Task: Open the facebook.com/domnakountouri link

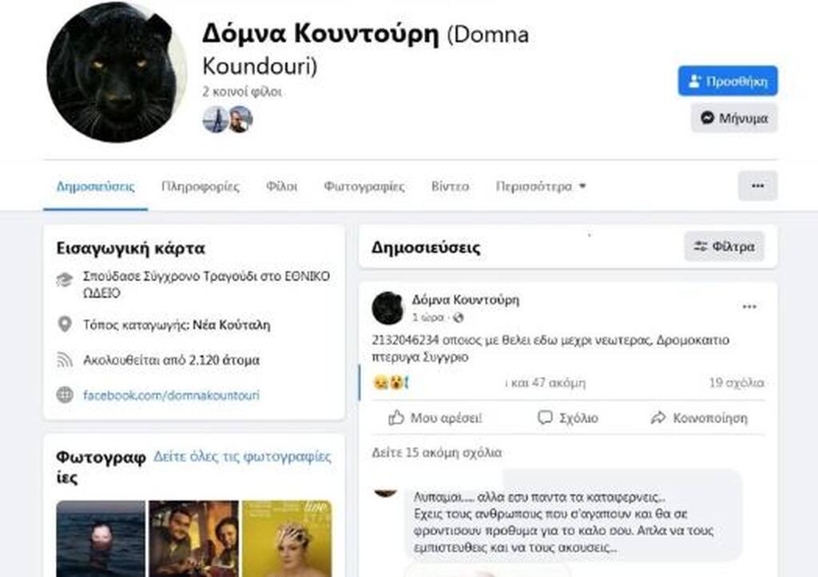Action: coord(171,395)
